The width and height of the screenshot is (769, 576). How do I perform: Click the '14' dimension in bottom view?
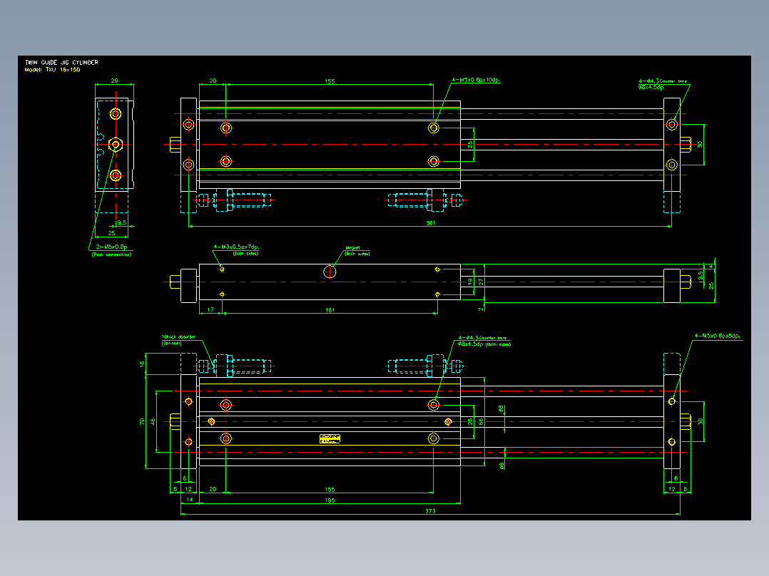pyautogui.click(x=190, y=500)
